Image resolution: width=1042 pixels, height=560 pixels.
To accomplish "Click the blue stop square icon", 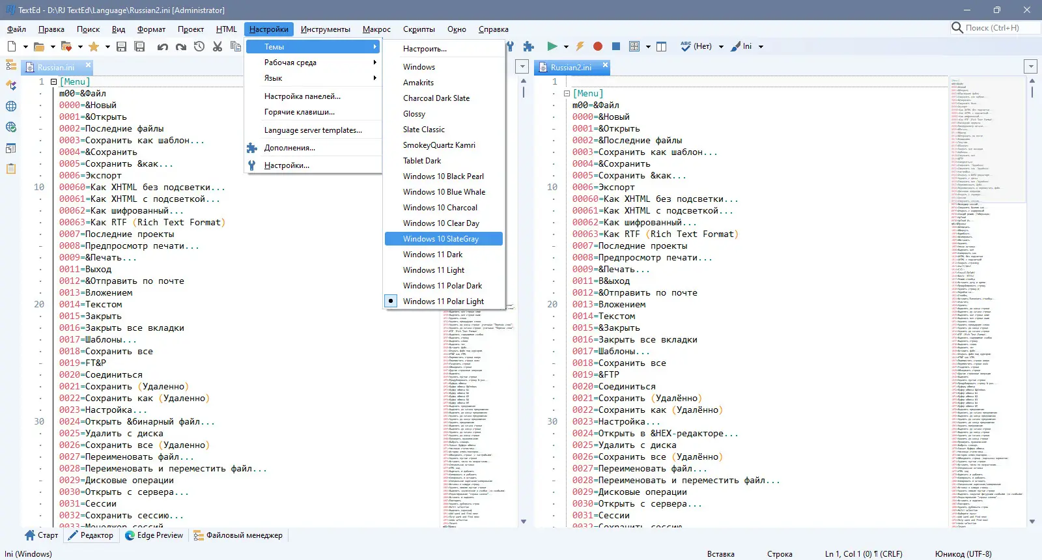I will (615, 46).
